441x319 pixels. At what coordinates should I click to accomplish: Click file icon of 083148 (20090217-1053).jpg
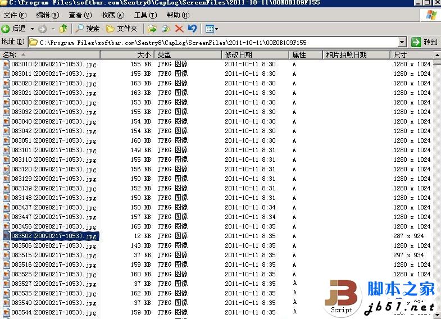6,198
